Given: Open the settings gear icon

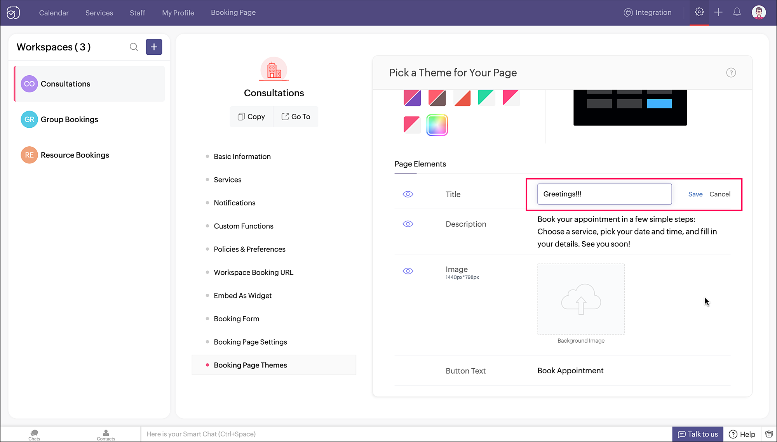Looking at the screenshot, I should click(699, 12).
